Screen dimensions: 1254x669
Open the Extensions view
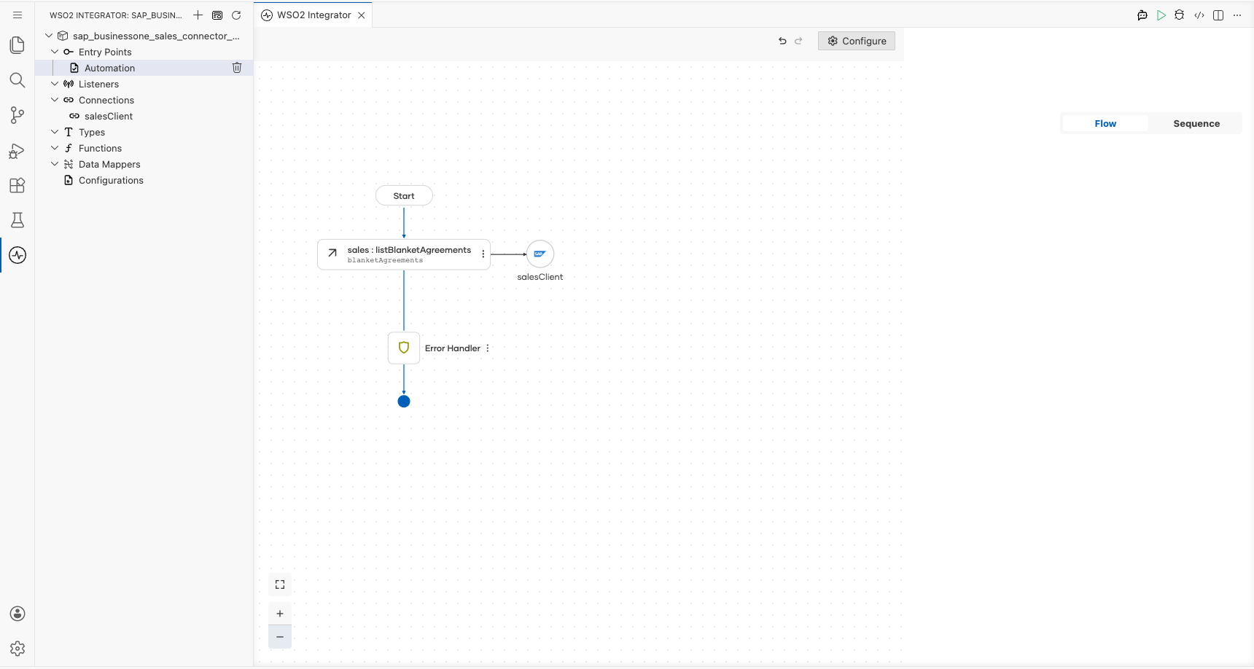(x=17, y=185)
